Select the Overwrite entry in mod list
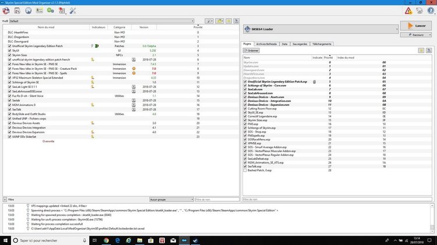The width and height of the screenshot is (437, 245). [48, 141]
